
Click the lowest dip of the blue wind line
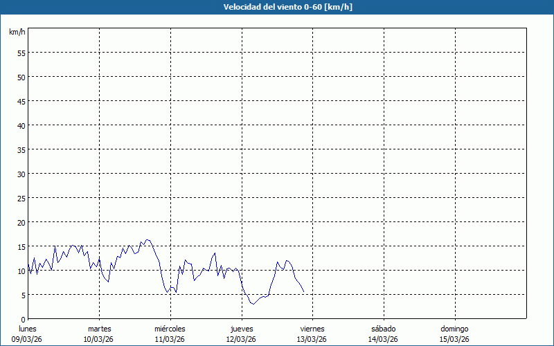253,304
